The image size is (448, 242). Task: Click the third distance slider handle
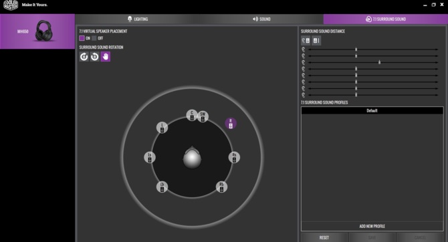coord(379,62)
